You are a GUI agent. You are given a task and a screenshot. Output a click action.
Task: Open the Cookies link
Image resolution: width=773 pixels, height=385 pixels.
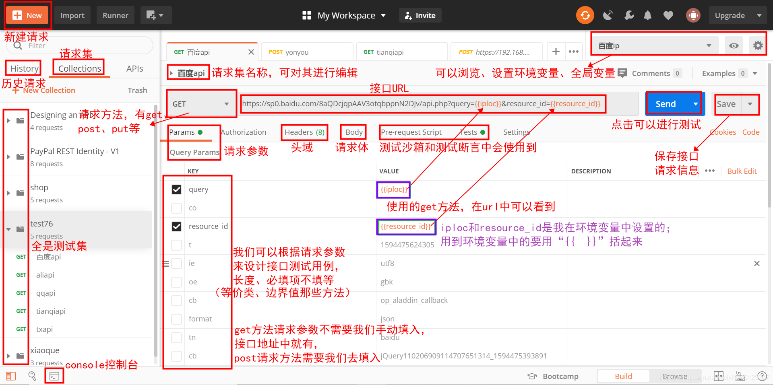tap(723, 132)
